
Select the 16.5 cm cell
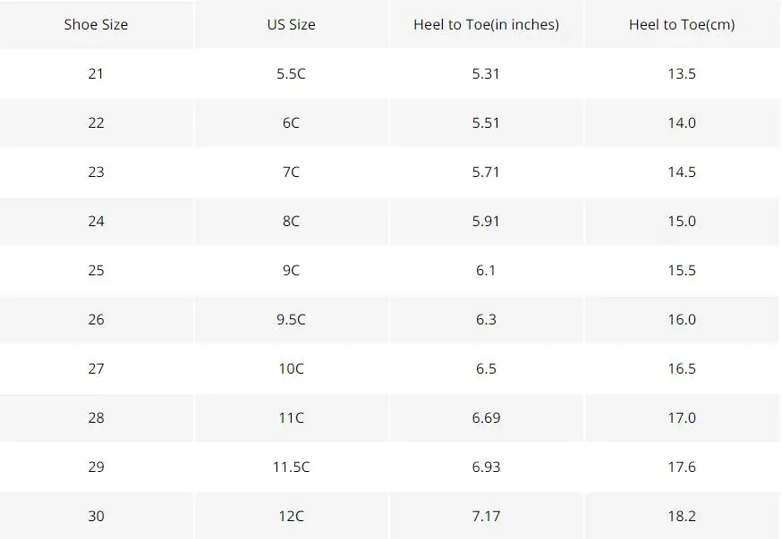pyautogui.click(x=682, y=368)
